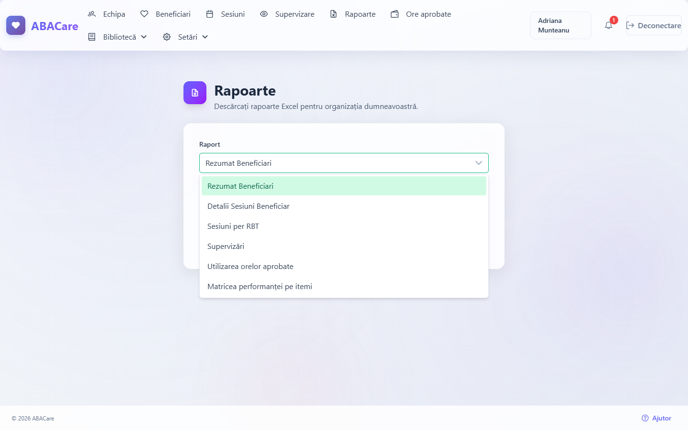Click the red notification badge

click(614, 20)
